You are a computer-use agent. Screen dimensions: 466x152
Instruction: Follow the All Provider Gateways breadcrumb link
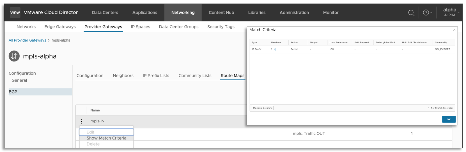tap(27, 40)
